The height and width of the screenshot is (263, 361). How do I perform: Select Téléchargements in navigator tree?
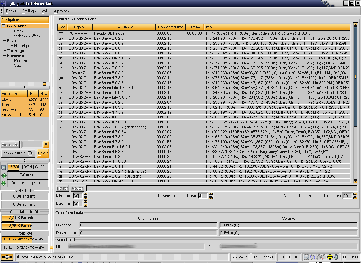click(x=20, y=51)
